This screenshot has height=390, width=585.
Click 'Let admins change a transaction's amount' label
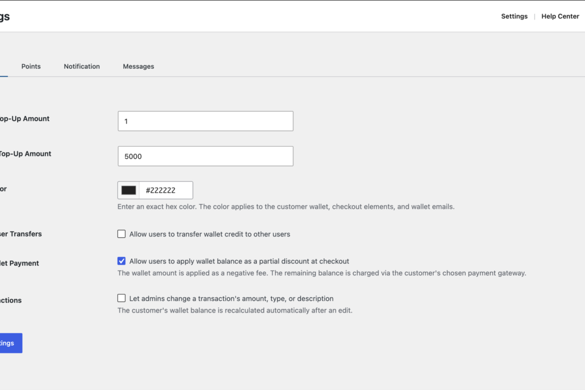(x=232, y=298)
